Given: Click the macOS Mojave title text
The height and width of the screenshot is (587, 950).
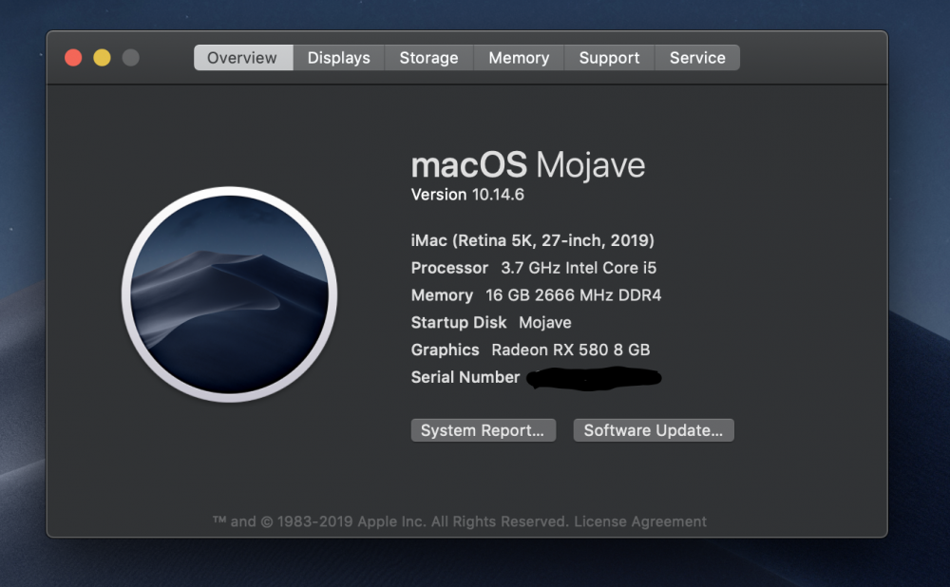Looking at the screenshot, I should pos(527,164).
